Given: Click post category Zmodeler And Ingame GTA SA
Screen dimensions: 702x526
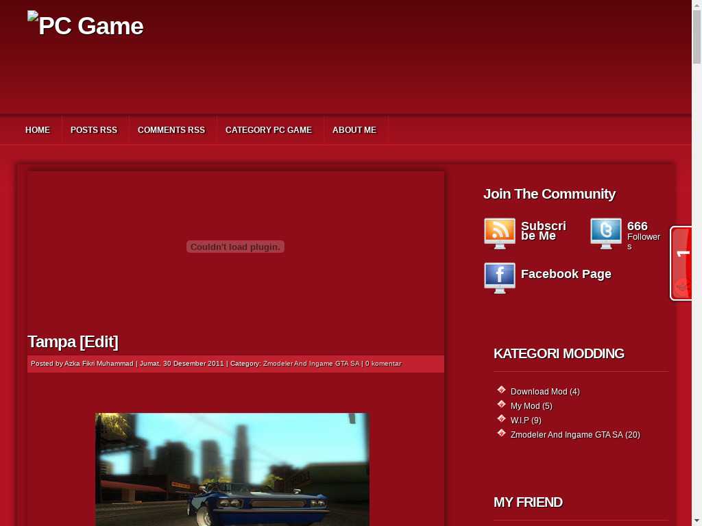Looking at the screenshot, I should (311, 364).
